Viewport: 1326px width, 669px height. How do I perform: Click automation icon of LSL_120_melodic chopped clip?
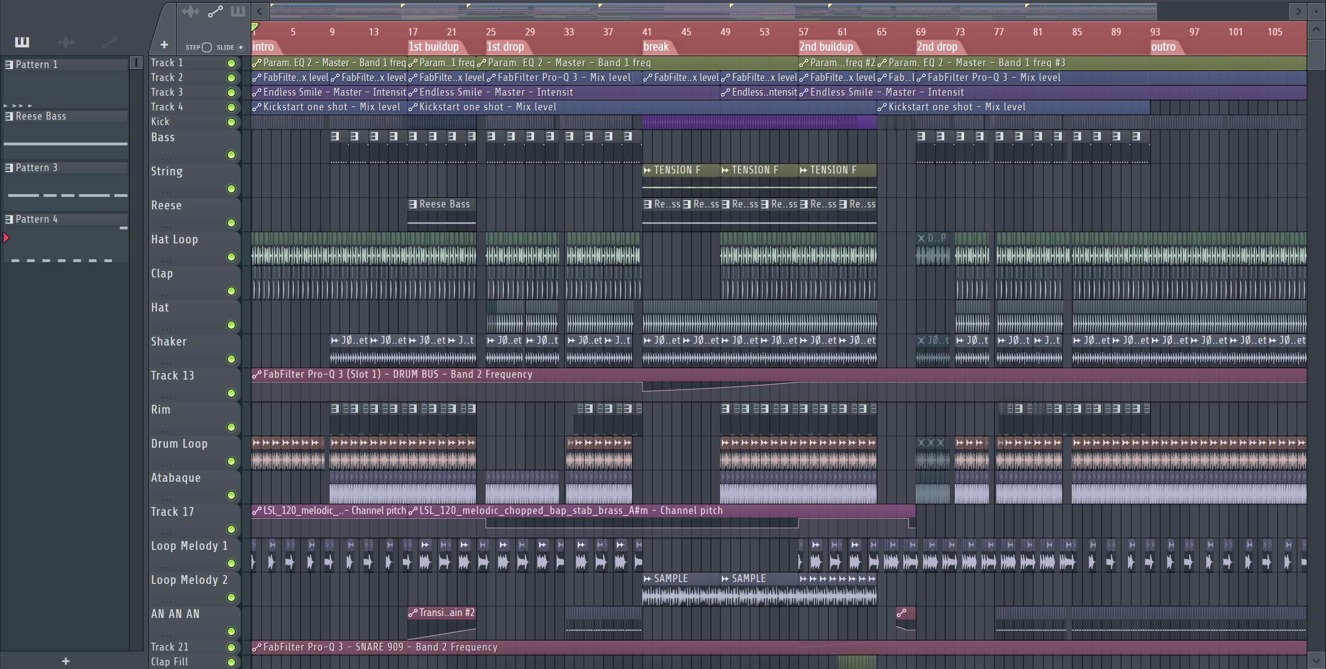pyautogui.click(x=413, y=511)
